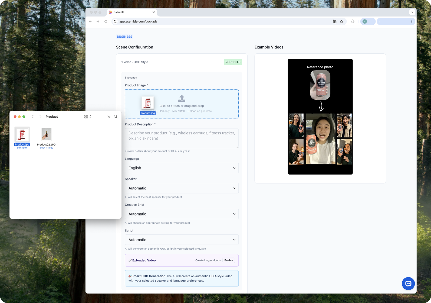
Task: Select Product02.JPG file thumbnail
Action: pos(46,134)
